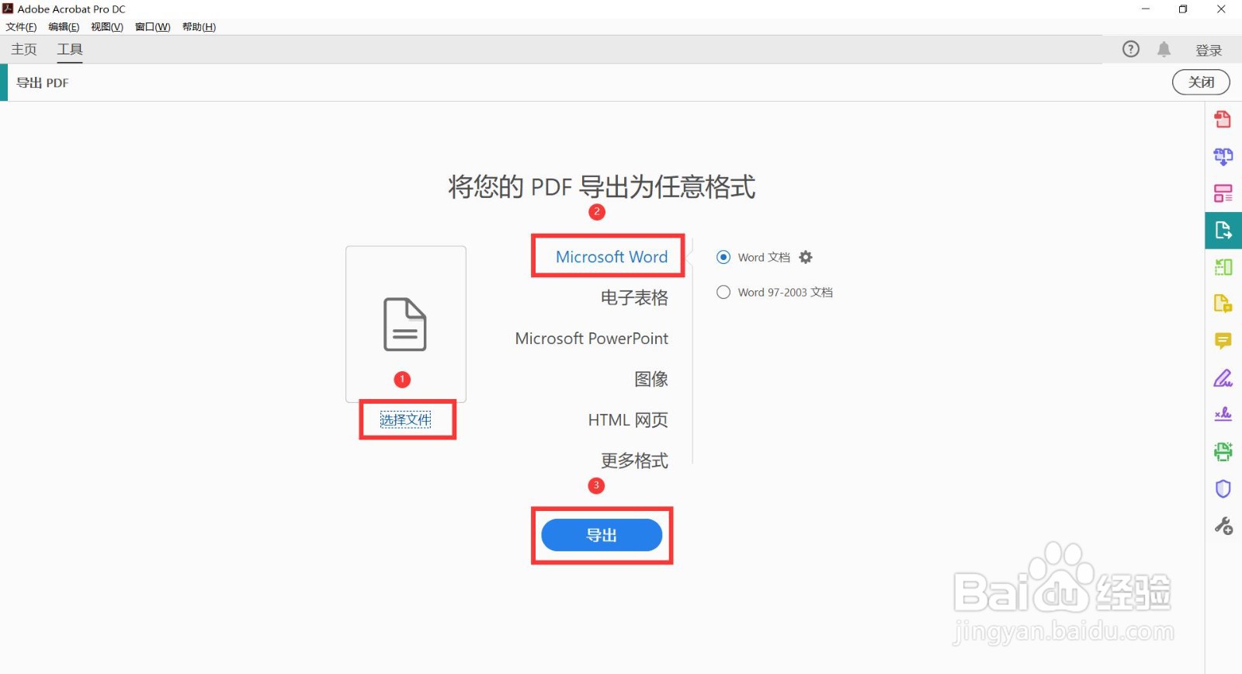The height and width of the screenshot is (674, 1242).
Task: Open the yellow Send for Comments icon
Action: [1223, 304]
